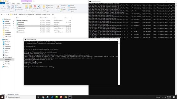
Task: Click the red Delete X icon
Action: (35, 7)
